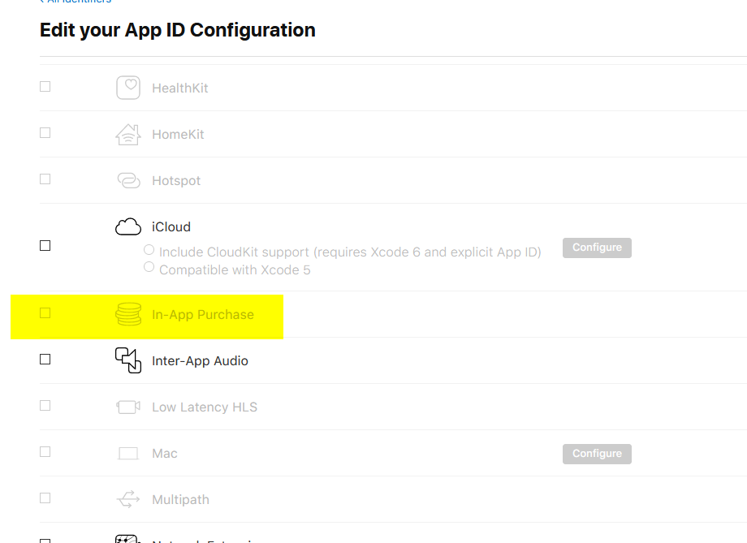Tick the HomeKit checkbox
Viewport: 747px width, 543px height.
45,132
